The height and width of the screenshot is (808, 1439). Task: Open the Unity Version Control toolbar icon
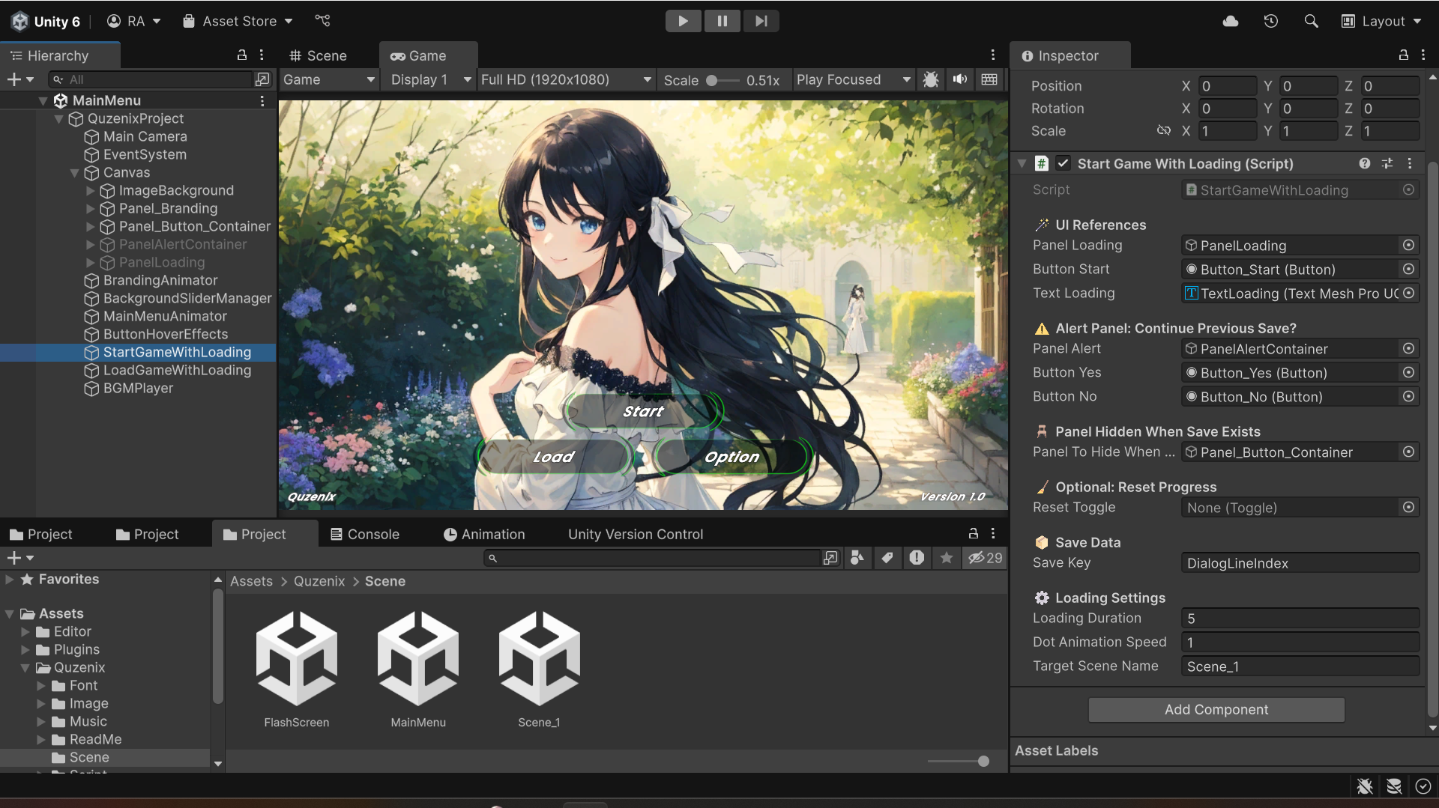(x=322, y=21)
